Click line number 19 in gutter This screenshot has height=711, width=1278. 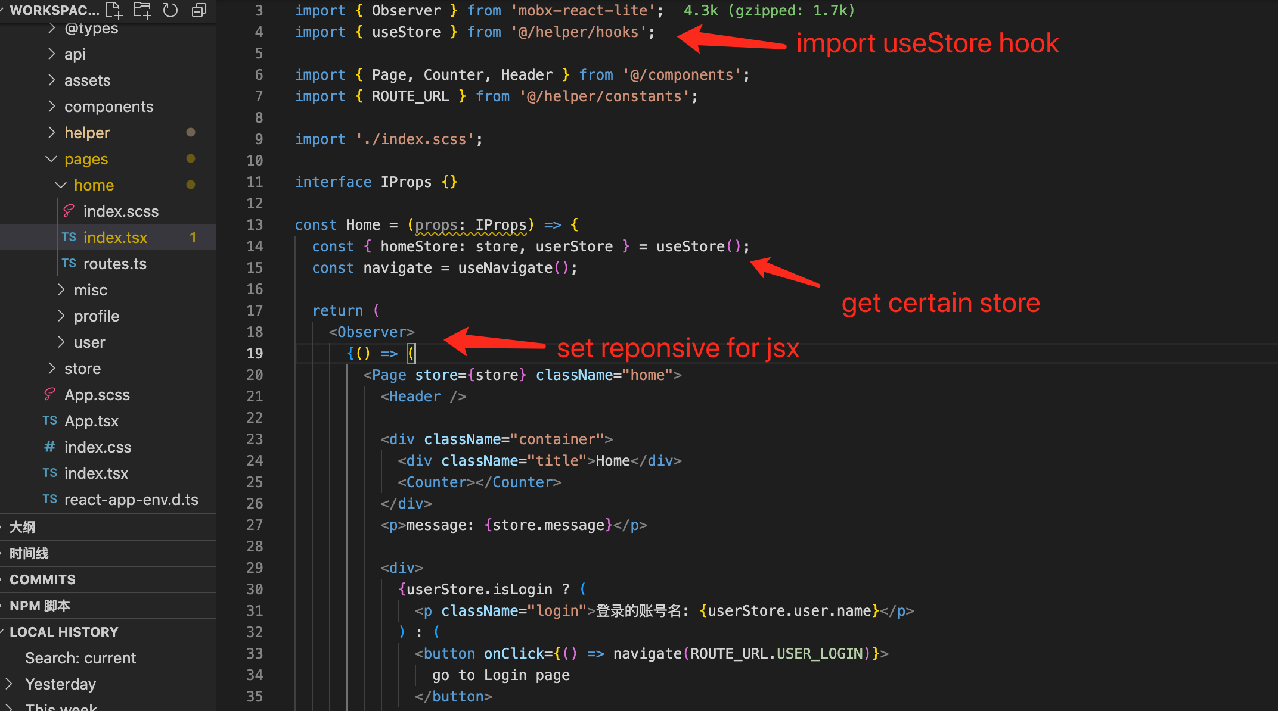coord(255,353)
